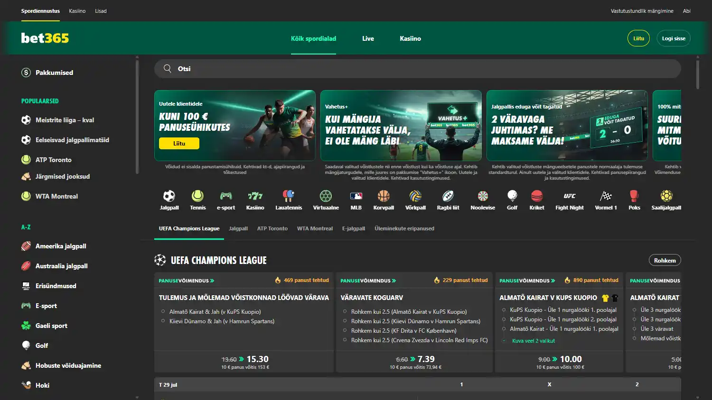This screenshot has width=712, height=400.
Task: Open the Võrkpall volleyball icon
Action: click(x=415, y=196)
